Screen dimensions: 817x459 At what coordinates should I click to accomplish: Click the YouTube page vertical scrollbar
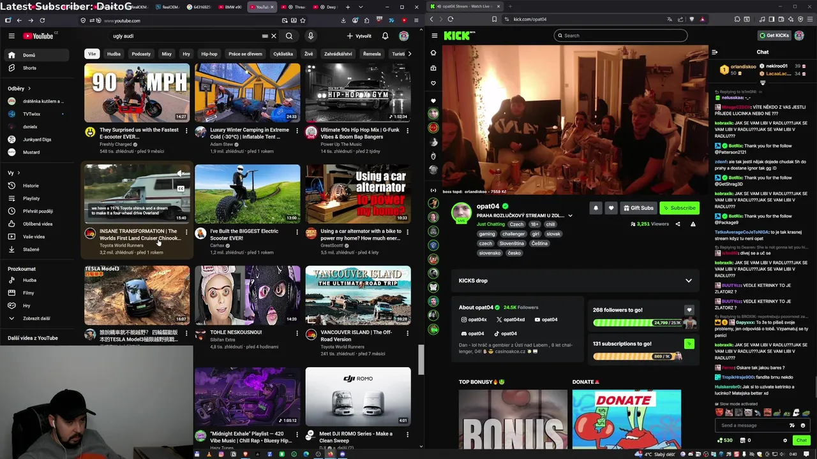(421, 360)
